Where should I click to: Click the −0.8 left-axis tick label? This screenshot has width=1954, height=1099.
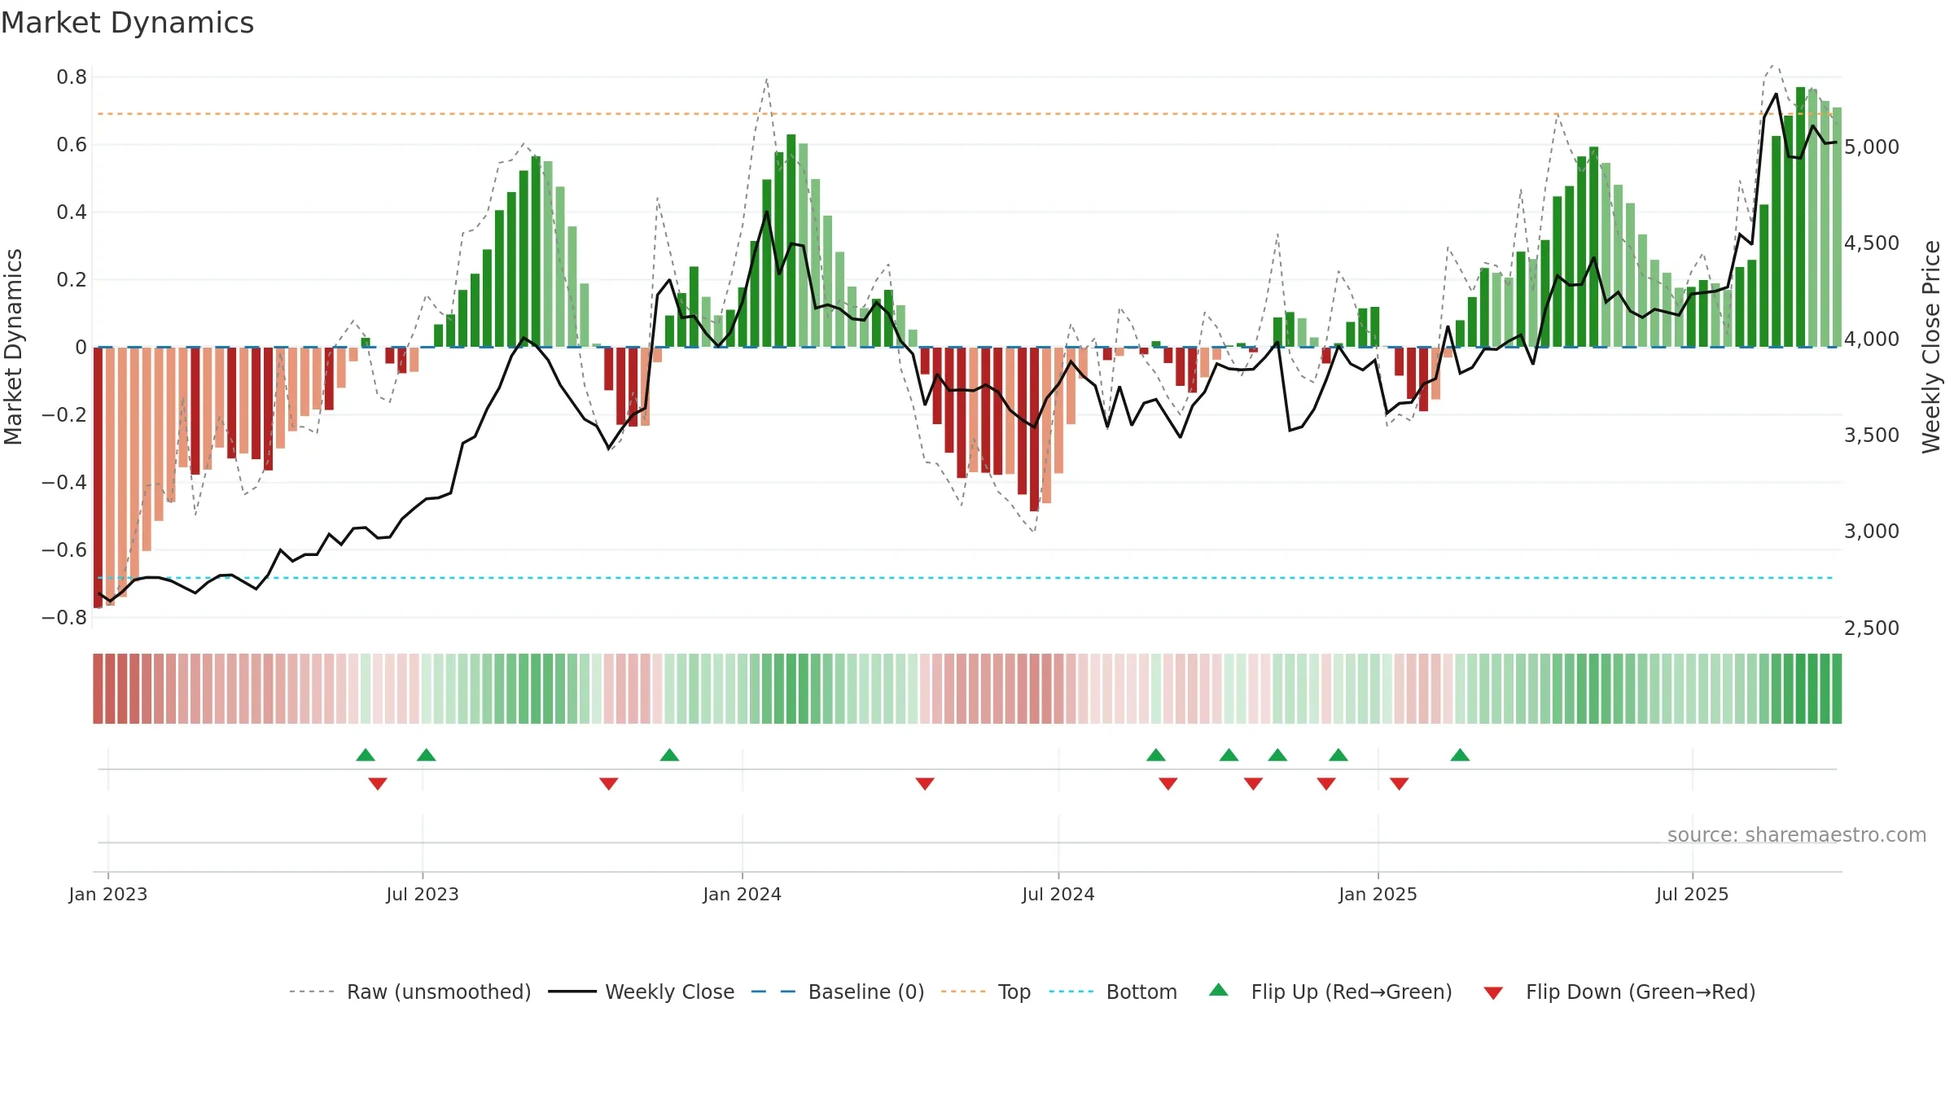[64, 618]
